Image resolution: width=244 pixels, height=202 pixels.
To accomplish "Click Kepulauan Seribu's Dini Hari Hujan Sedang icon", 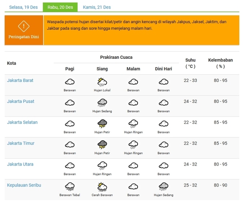I will (x=164, y=186).
